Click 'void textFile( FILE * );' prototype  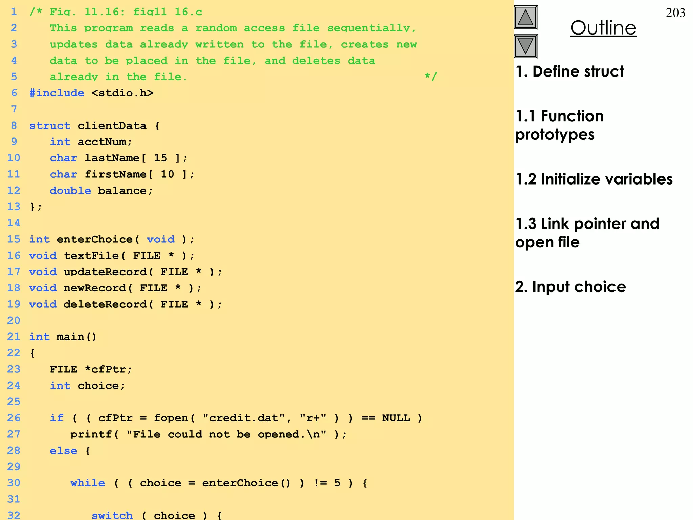pyautogui.click(x=112, y=256)
